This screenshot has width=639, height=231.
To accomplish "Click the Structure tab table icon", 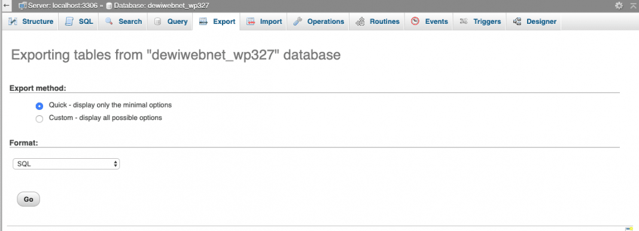I will tap(13, 21).
